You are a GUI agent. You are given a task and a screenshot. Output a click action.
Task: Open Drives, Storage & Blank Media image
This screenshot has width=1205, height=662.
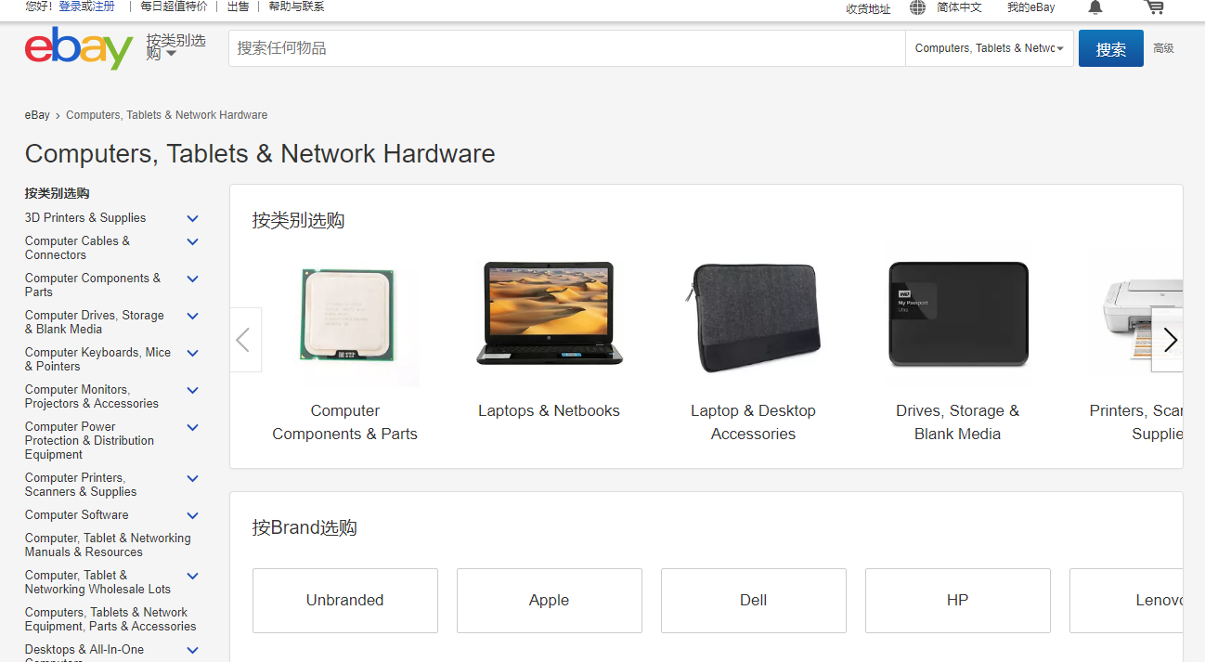(x=958, y=316)
